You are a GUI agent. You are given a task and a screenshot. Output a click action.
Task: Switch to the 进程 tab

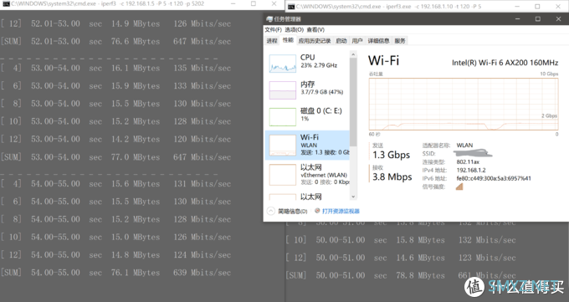tap(272, 41)
